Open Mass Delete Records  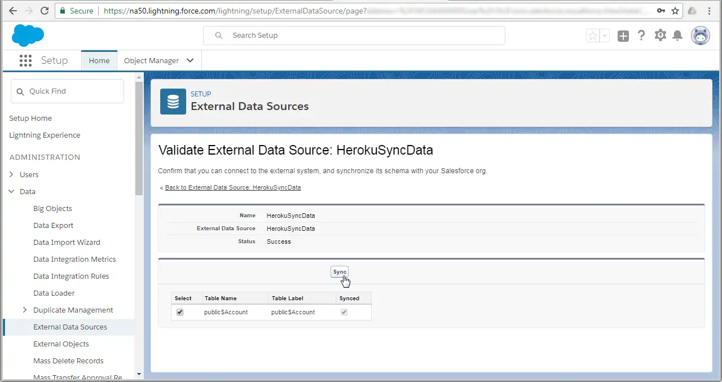click(68, 361)
